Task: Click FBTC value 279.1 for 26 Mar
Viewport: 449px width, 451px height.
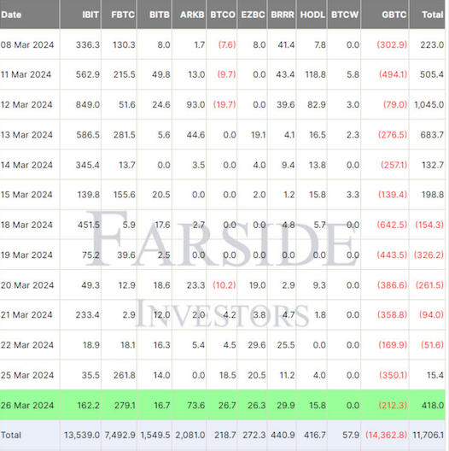Action: [x=125, y=405]
